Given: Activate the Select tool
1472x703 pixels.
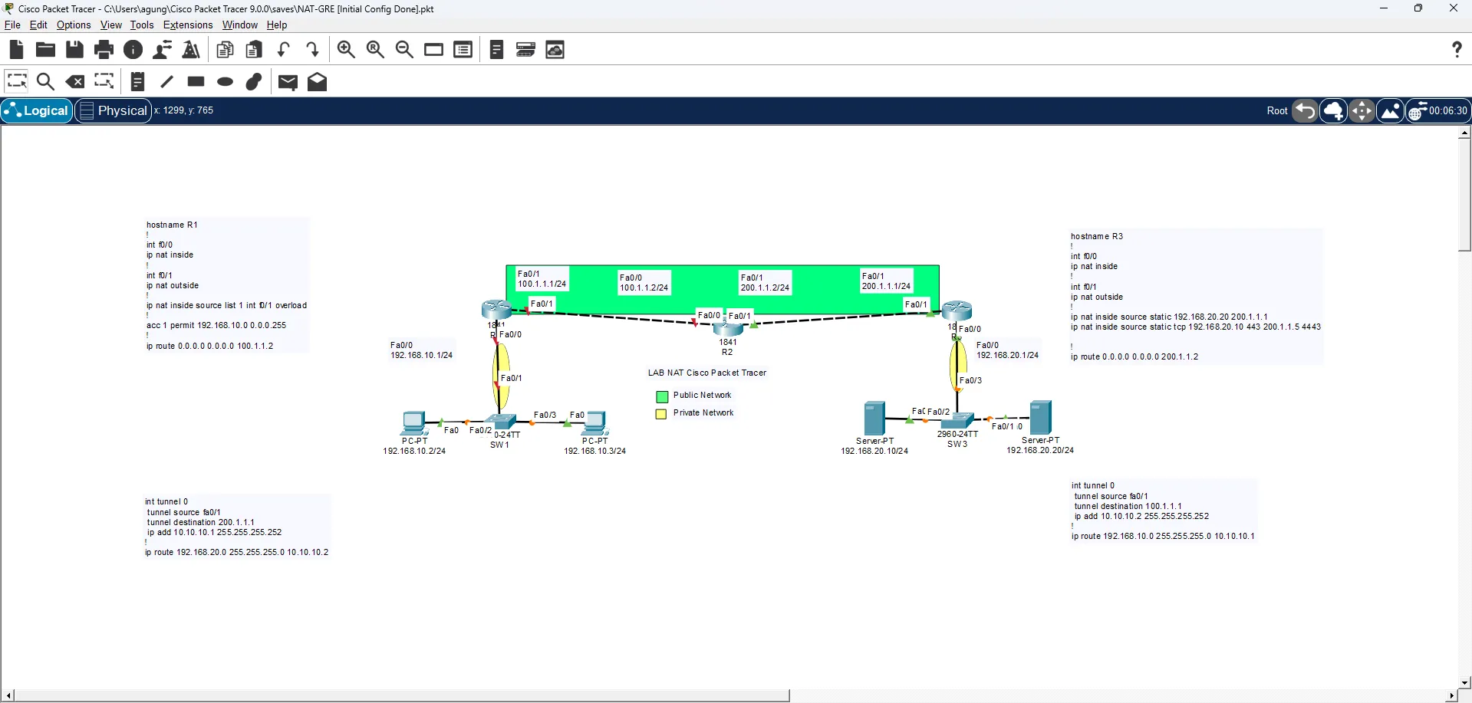Looking at the screenshot, I should 16,81.
